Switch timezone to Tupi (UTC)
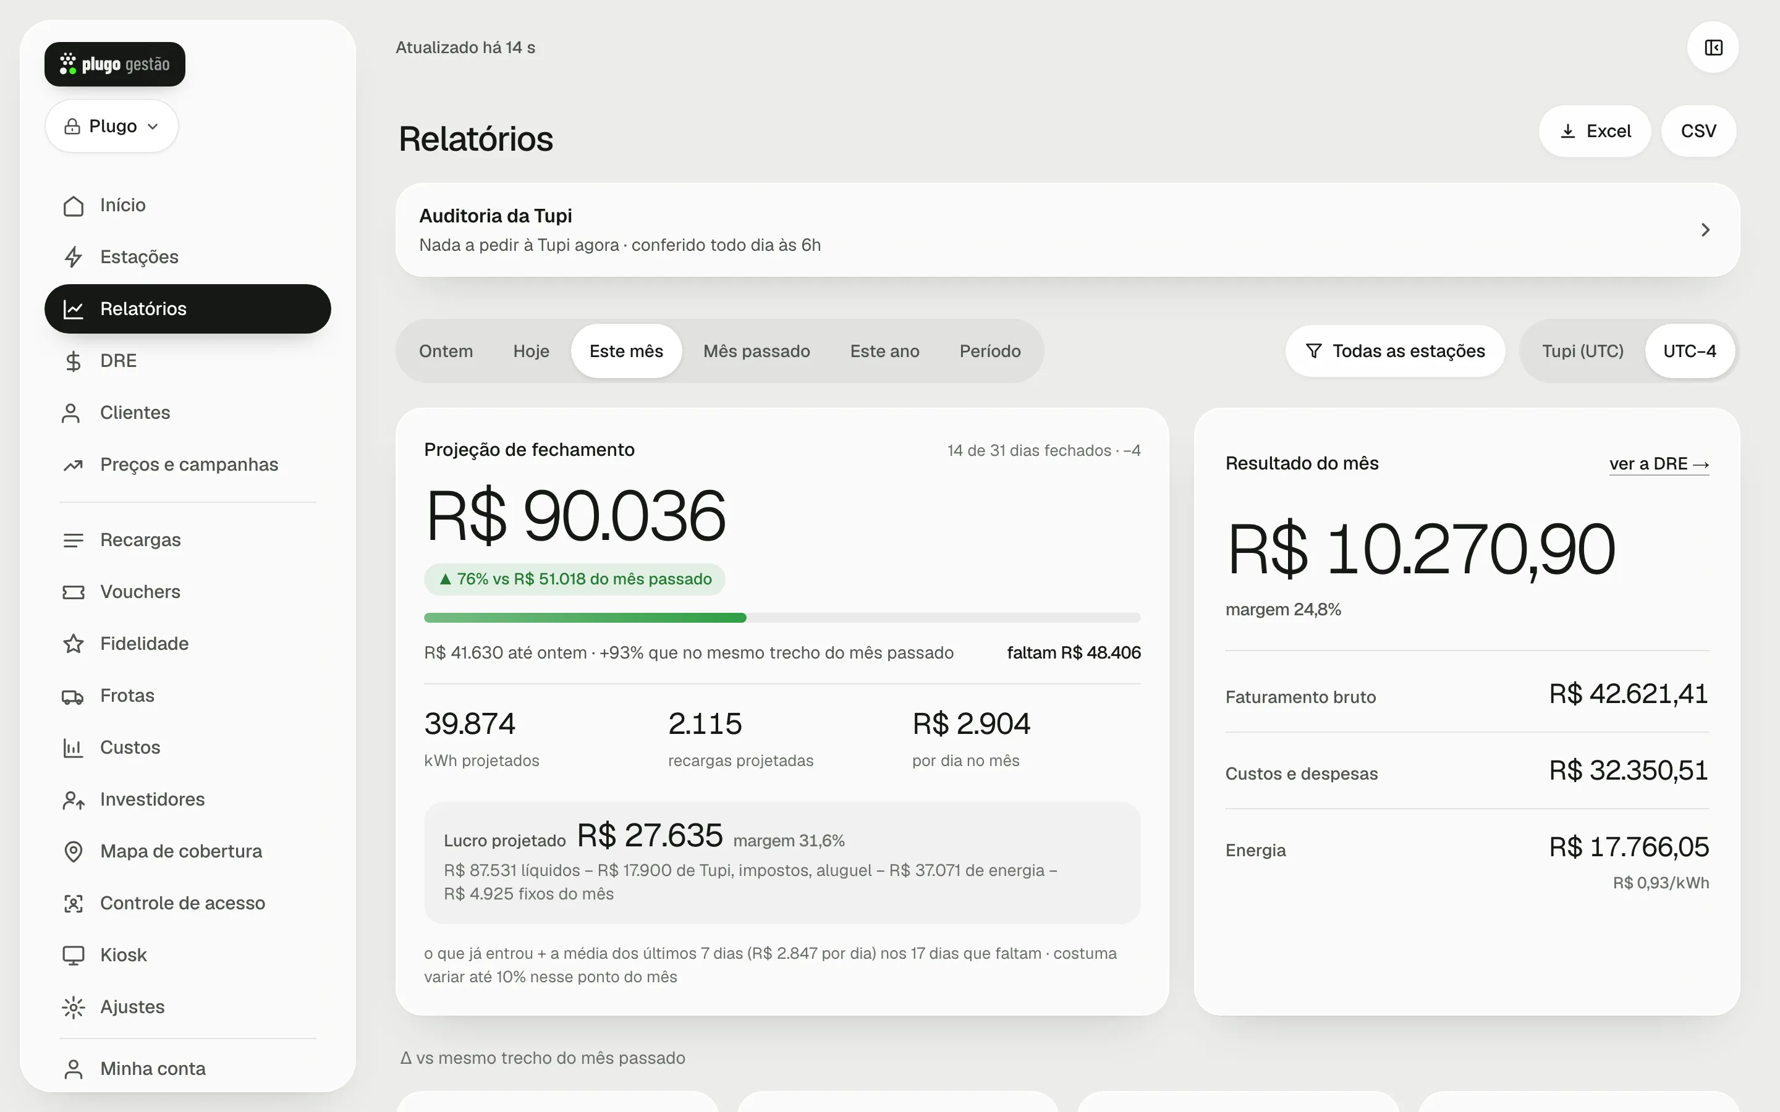The height and width of the screenshot is (1112, 1780). click(1582, 352)
